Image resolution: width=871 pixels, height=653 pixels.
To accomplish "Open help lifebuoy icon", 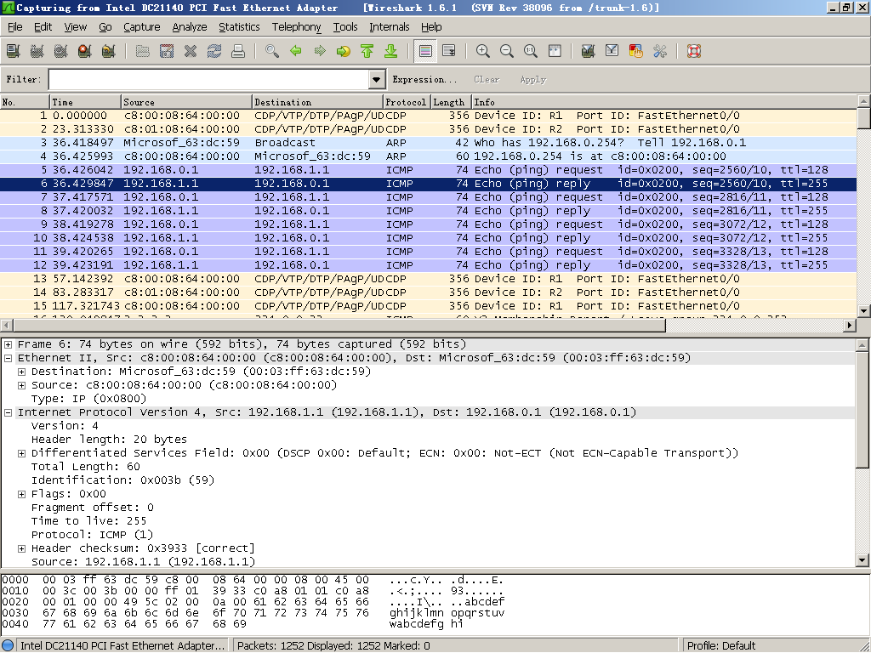I will [694, 51].
